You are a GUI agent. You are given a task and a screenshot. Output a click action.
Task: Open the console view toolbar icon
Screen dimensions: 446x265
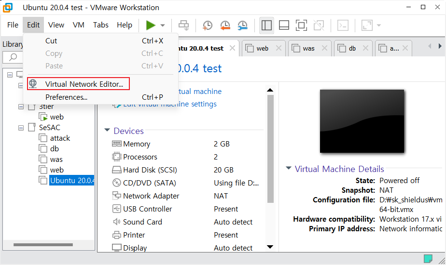(343, 25)
